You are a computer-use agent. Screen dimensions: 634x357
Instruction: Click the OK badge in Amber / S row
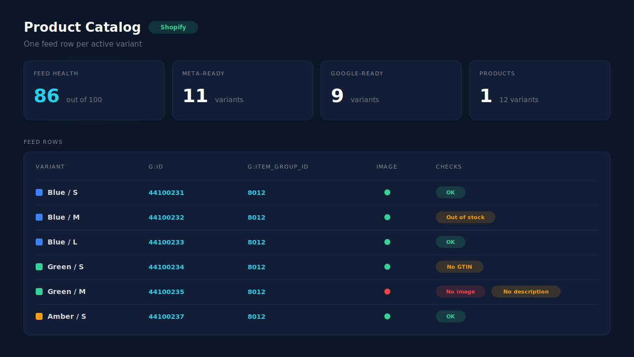(451, 316)
